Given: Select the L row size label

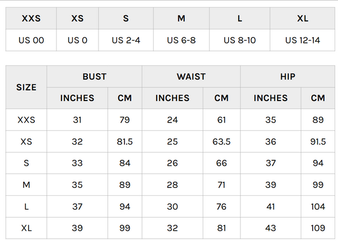Looking at the screenshot, I should coord(26,207).
